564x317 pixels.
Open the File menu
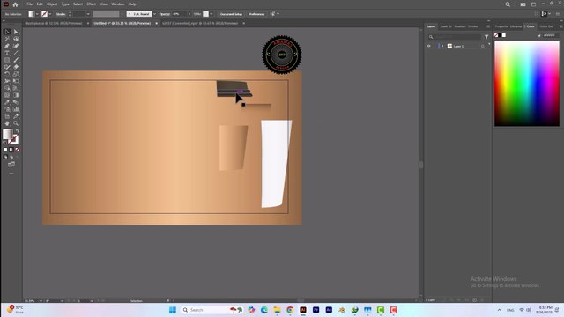[29, 4]
